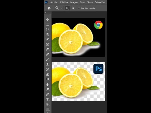Open the Edición menu
The image size is (151, 113).
pos(64,2)
